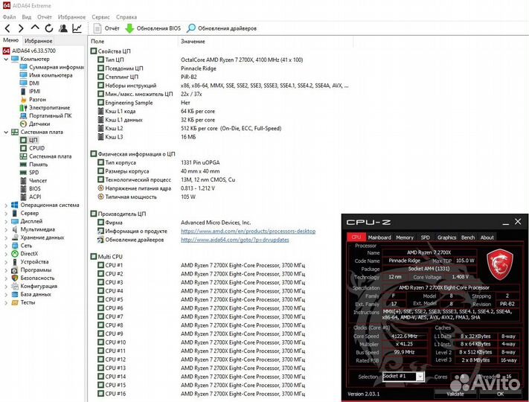Select SPD tree item

pyautogui.click(x=30, y=173)
